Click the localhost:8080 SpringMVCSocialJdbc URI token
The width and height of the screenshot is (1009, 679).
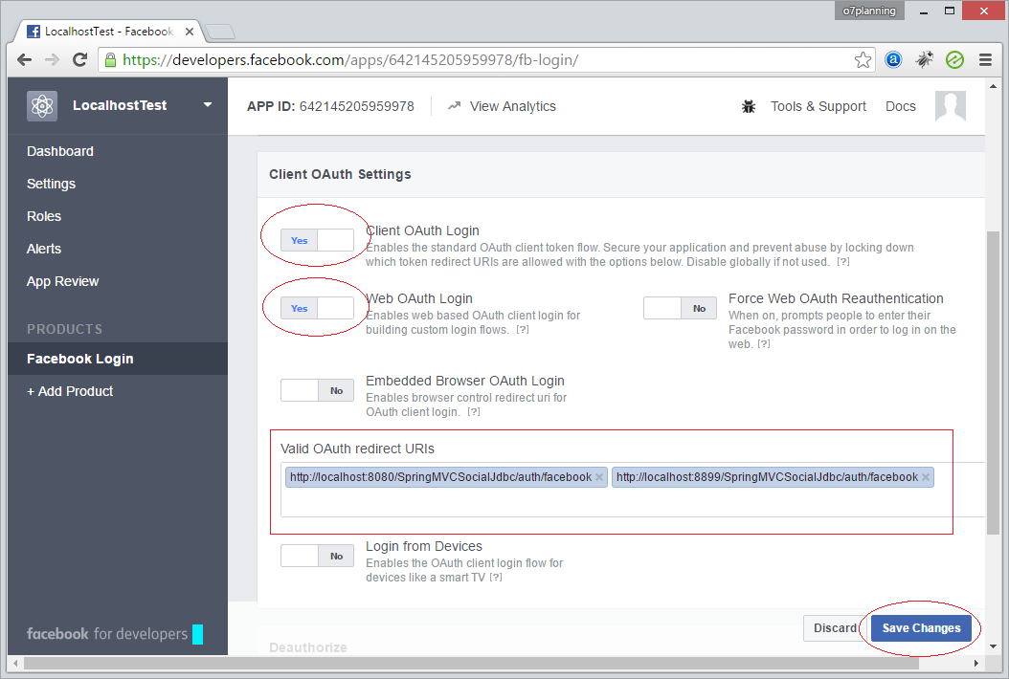point(447,477)
